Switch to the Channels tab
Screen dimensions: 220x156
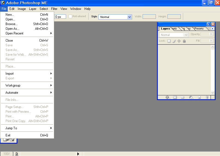(174, 29)
